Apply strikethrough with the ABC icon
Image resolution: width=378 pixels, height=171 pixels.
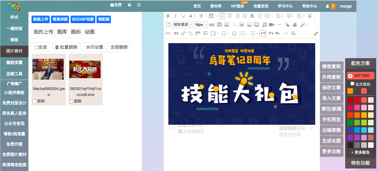click(212, 25)
